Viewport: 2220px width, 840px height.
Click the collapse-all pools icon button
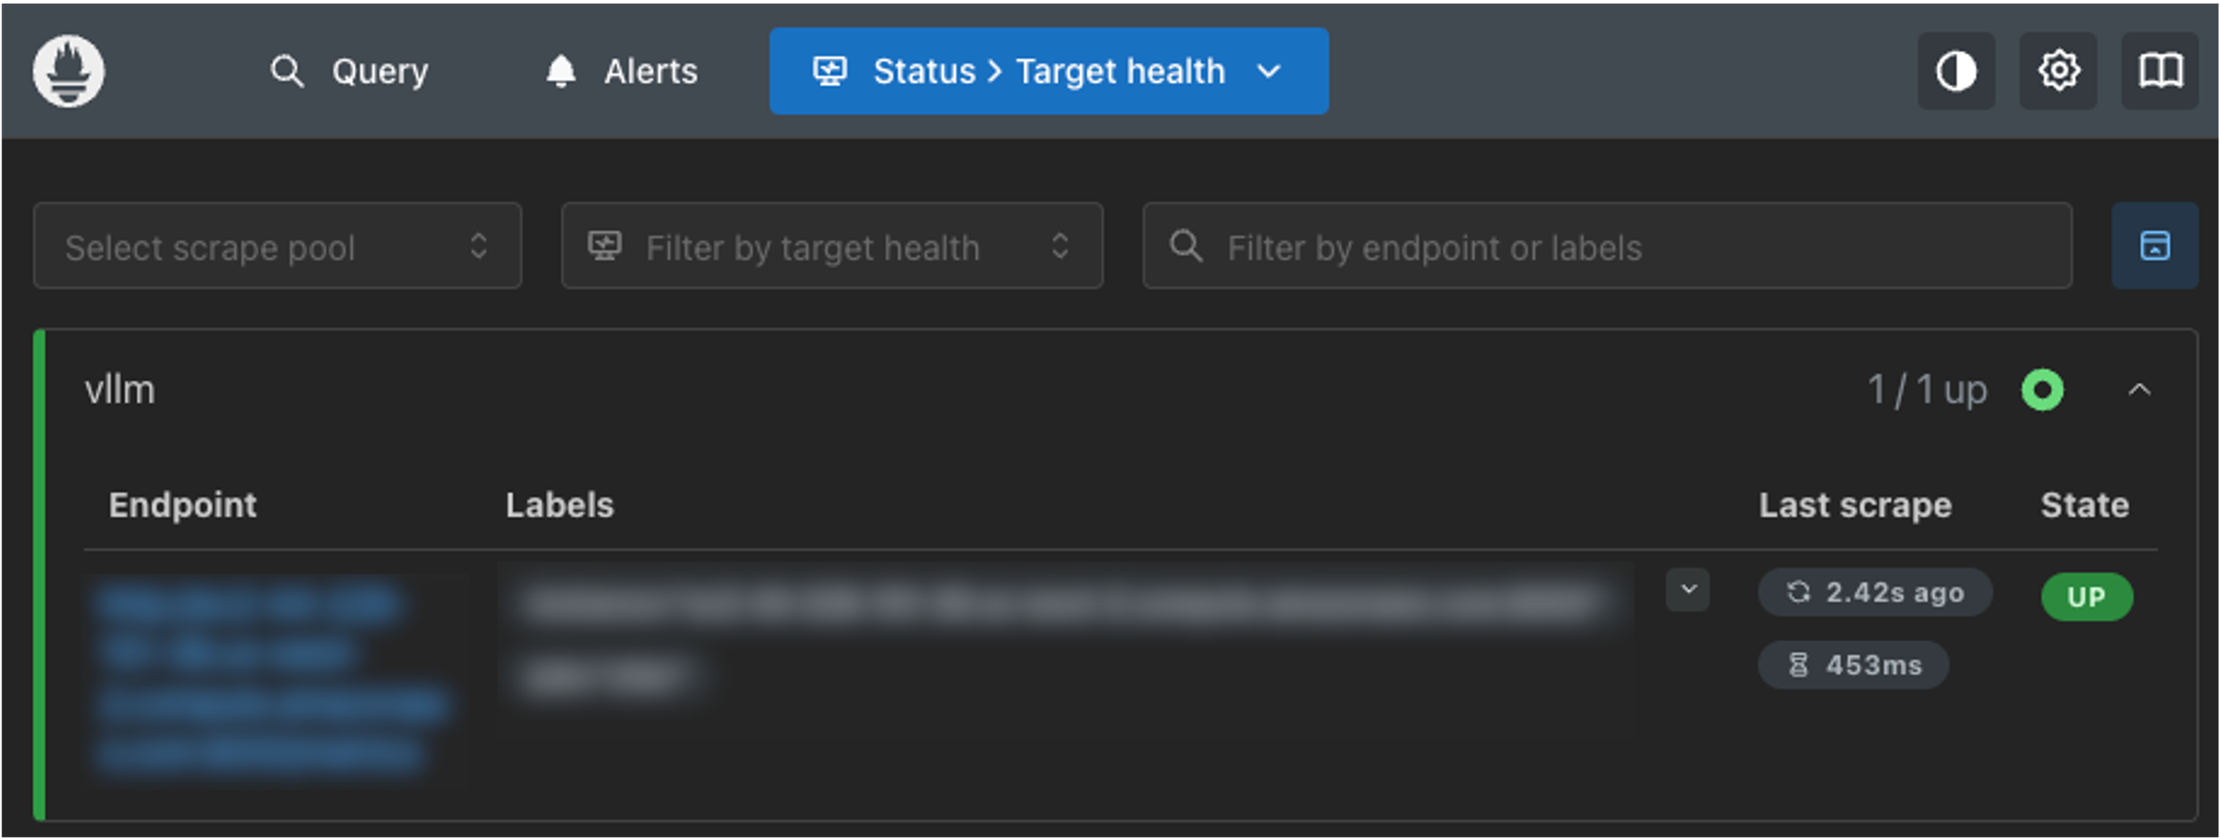(x=2154, y=247)
